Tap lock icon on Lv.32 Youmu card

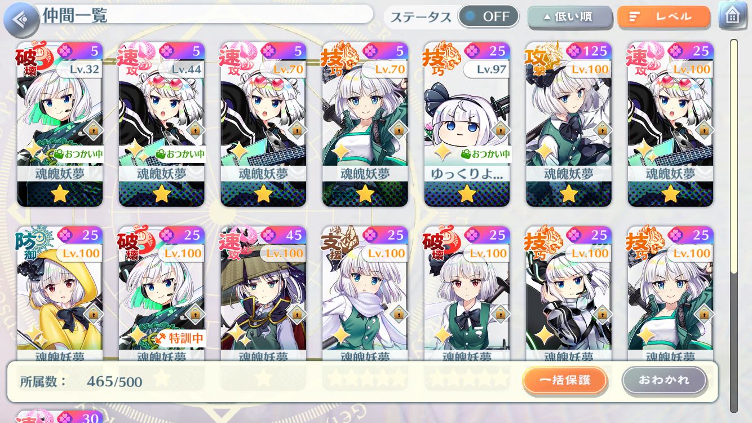click(93, 130)
